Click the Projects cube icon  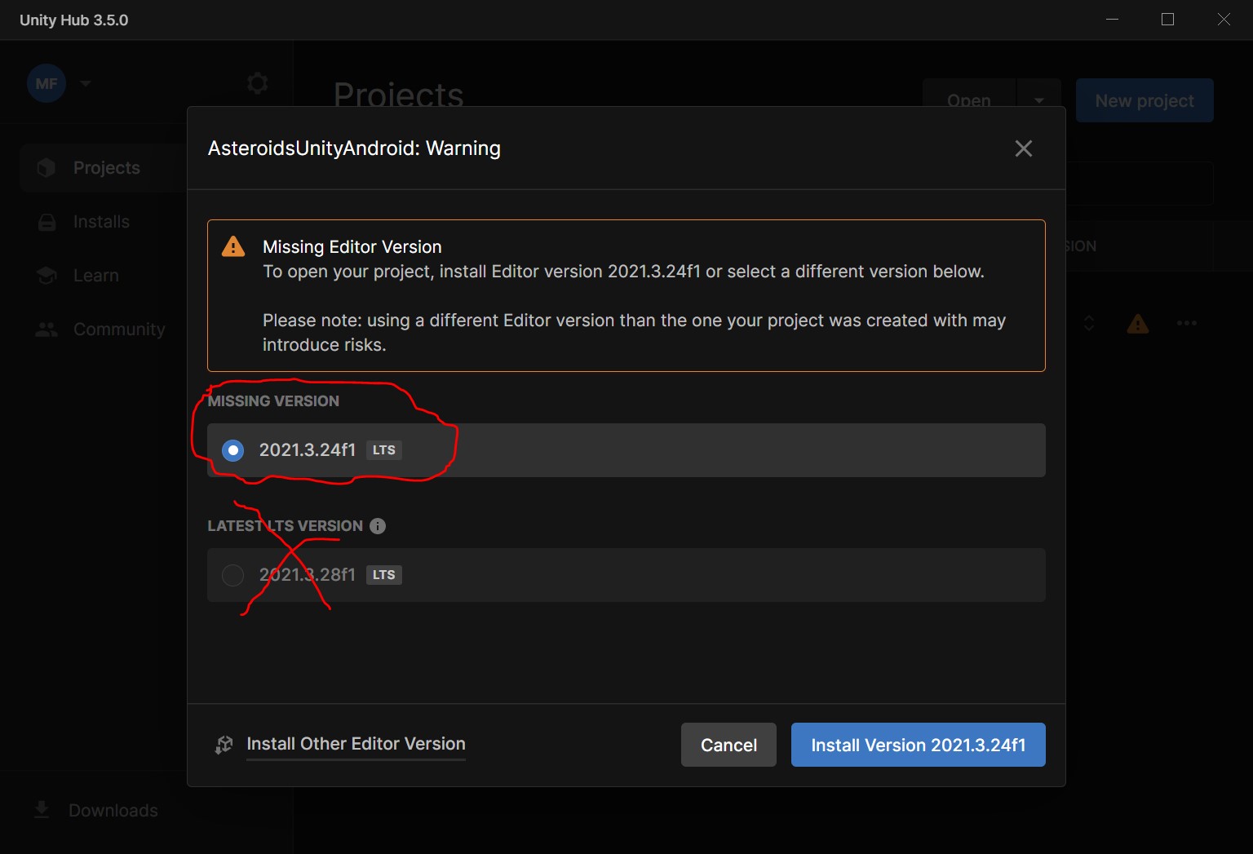click(x=46, y=168)
